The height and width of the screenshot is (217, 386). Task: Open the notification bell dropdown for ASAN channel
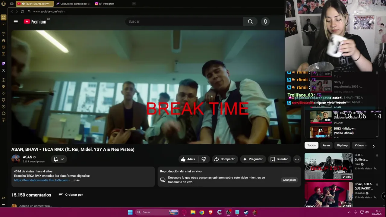(x=59, y=159)
